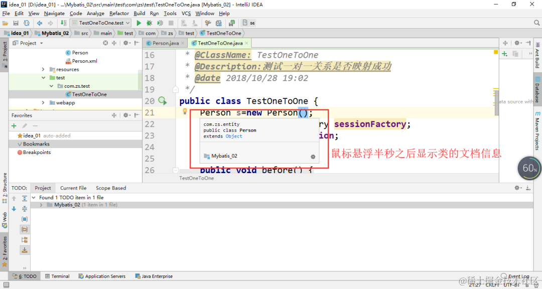542x289 pixels.
Task: Click the yellow intention lightbulb on line 21
Action: click(185, 111)
